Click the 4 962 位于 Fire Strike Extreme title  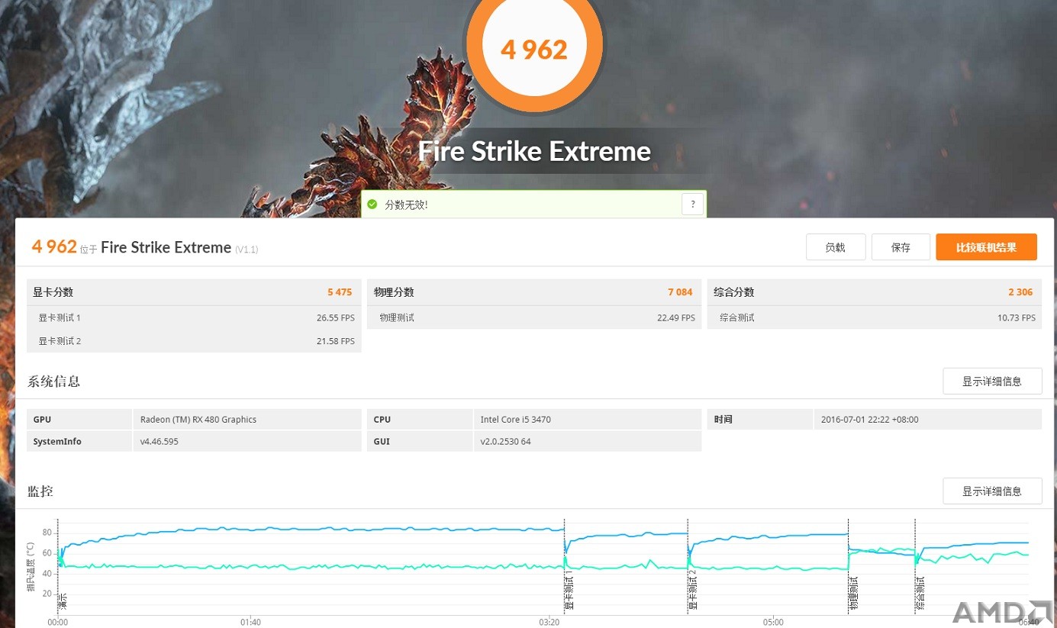point(145,247)
